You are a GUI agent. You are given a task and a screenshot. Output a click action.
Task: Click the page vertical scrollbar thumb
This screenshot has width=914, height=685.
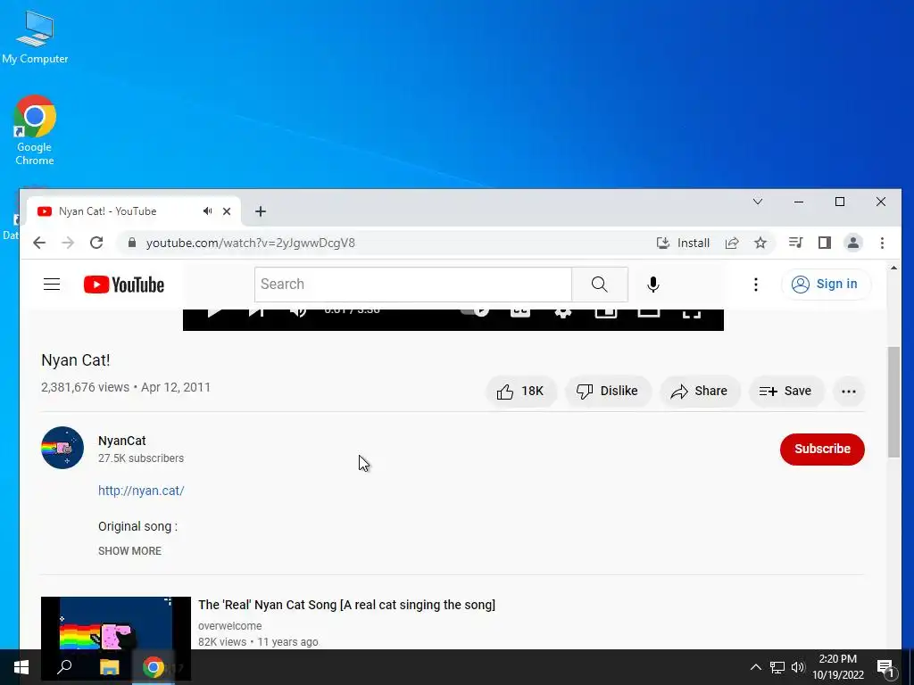893,402
